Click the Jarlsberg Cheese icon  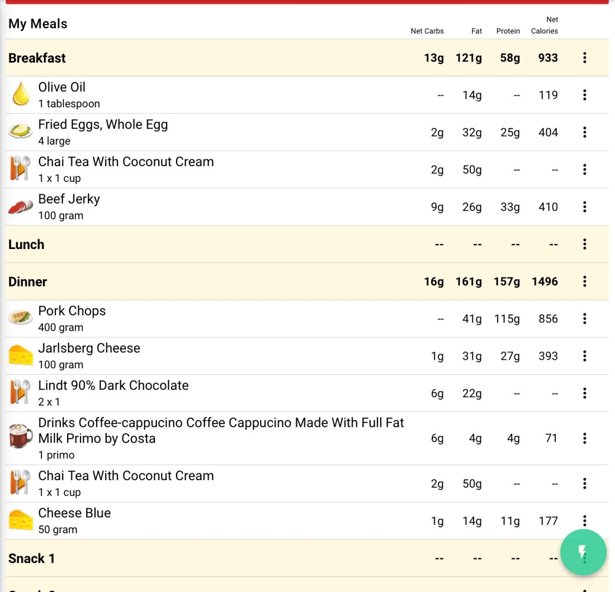tap(21, 356)
